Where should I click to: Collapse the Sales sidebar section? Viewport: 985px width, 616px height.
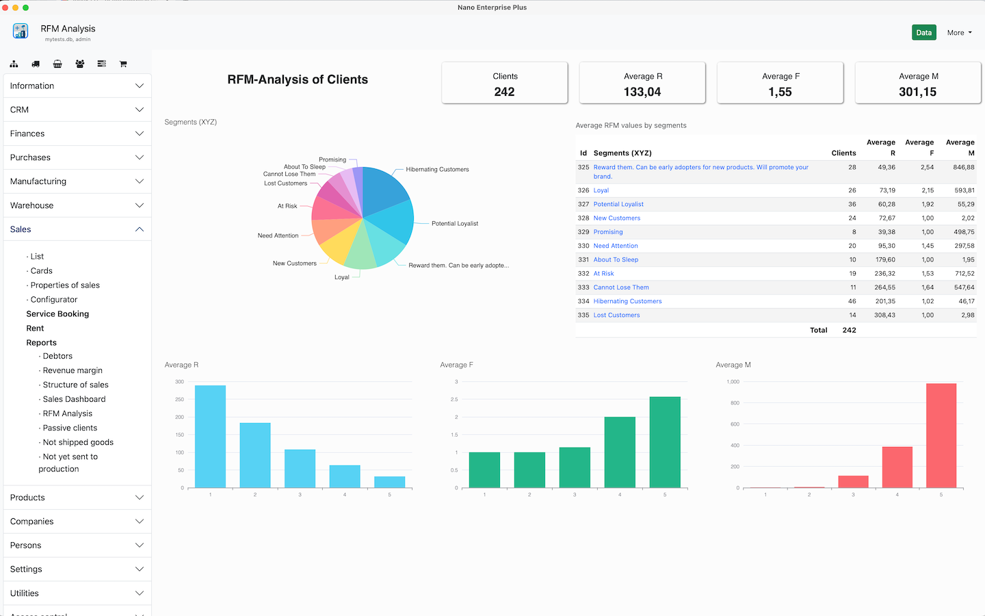tap(77, 229)
